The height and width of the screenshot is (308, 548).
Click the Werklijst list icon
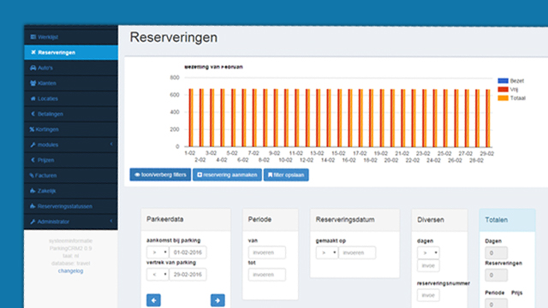(x=33, y=37)
